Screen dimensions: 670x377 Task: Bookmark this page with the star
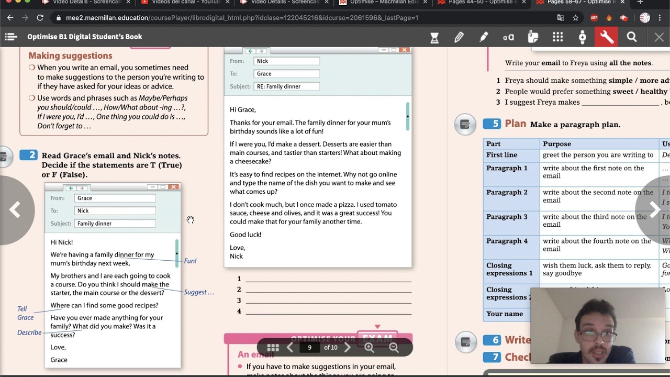(x=576, y=18)
